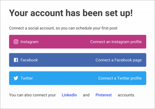The image size is (155, 109).
Task: Click the 'Twitter' label in light blue bar
Action: pos(27,78)
